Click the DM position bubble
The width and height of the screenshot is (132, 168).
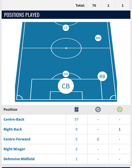(66, 74)
